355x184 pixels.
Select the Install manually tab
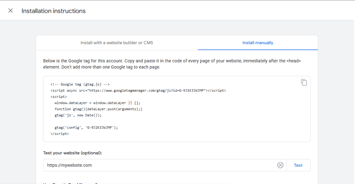258,43
